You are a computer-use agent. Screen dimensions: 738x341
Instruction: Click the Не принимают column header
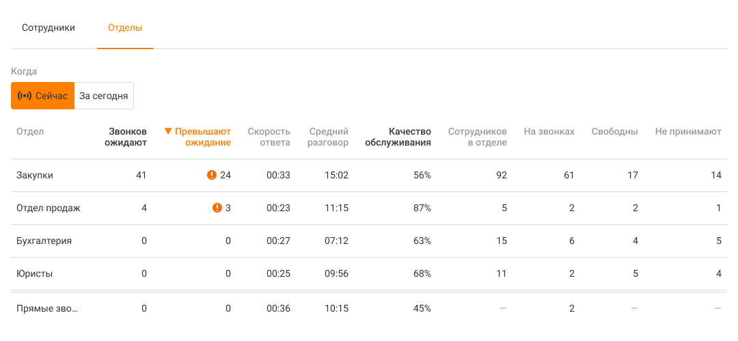687,131
